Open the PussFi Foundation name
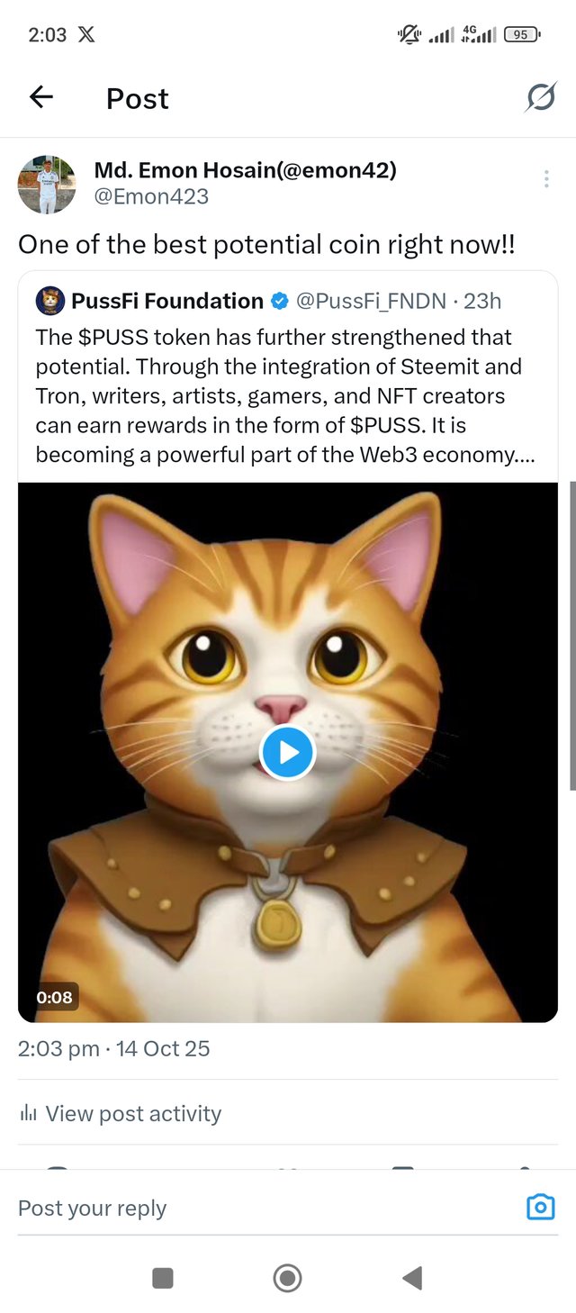This screenshot has width=576, height=1313. point(167,301)
